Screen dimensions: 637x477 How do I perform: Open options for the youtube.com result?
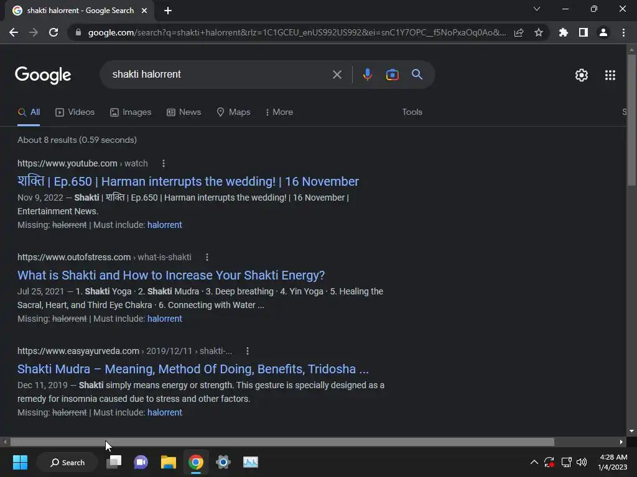(164, 163)
